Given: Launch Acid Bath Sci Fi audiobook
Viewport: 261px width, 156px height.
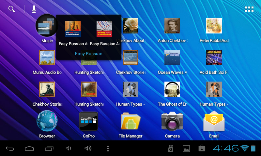Looking at the screenshot, I should tap(214, 58).
